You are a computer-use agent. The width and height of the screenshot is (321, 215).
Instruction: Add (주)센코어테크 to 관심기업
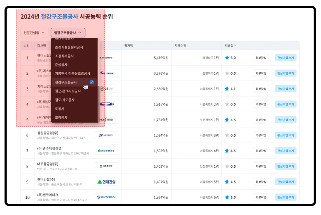pyautogui.click(x=286, y=197)
